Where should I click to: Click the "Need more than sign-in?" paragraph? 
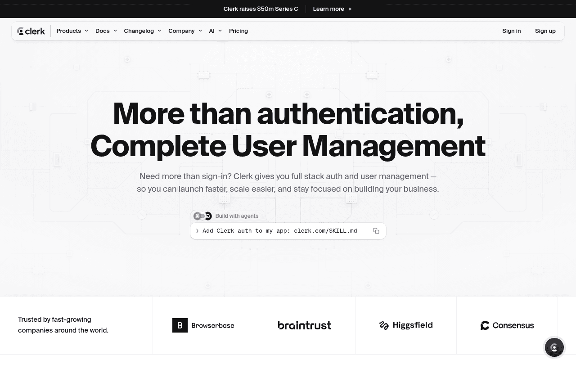tap(288, 183)
